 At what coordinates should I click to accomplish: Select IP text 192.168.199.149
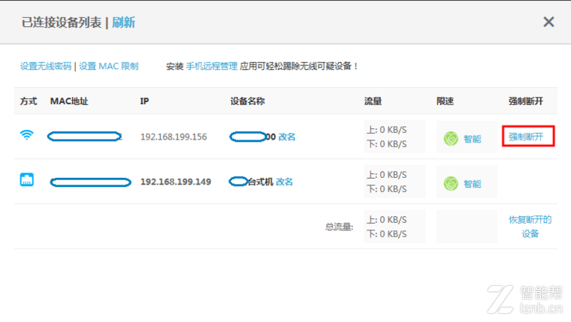tap(176, 182)
